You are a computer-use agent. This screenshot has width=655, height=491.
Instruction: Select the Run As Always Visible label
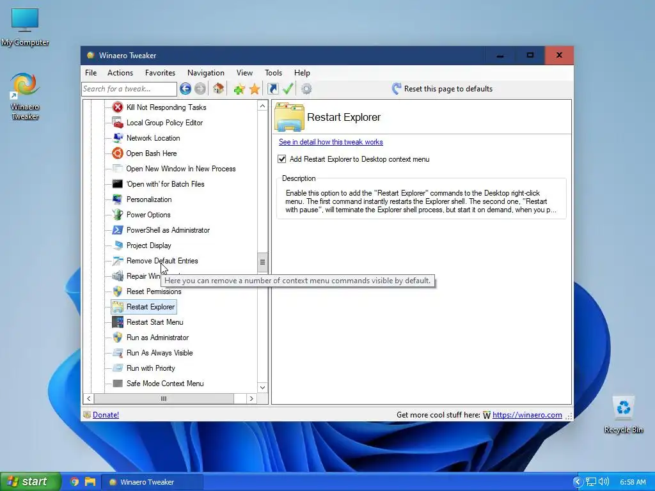coord(159,353)
